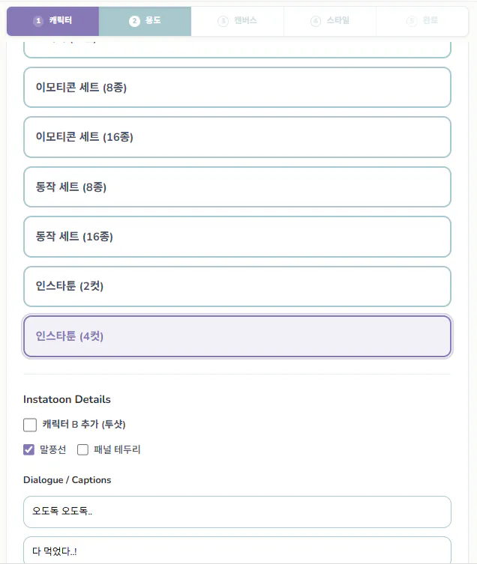
Task: Click the selected 인스타툰 (4컷) option
Action: [x=237, y=336]
